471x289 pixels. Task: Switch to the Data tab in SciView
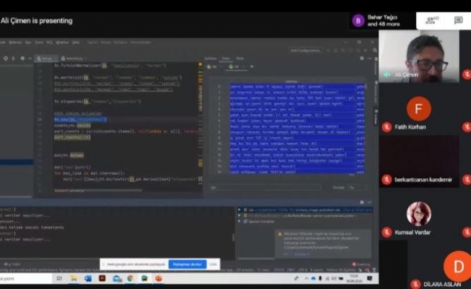pyautogui.click(x=225, y=58)
